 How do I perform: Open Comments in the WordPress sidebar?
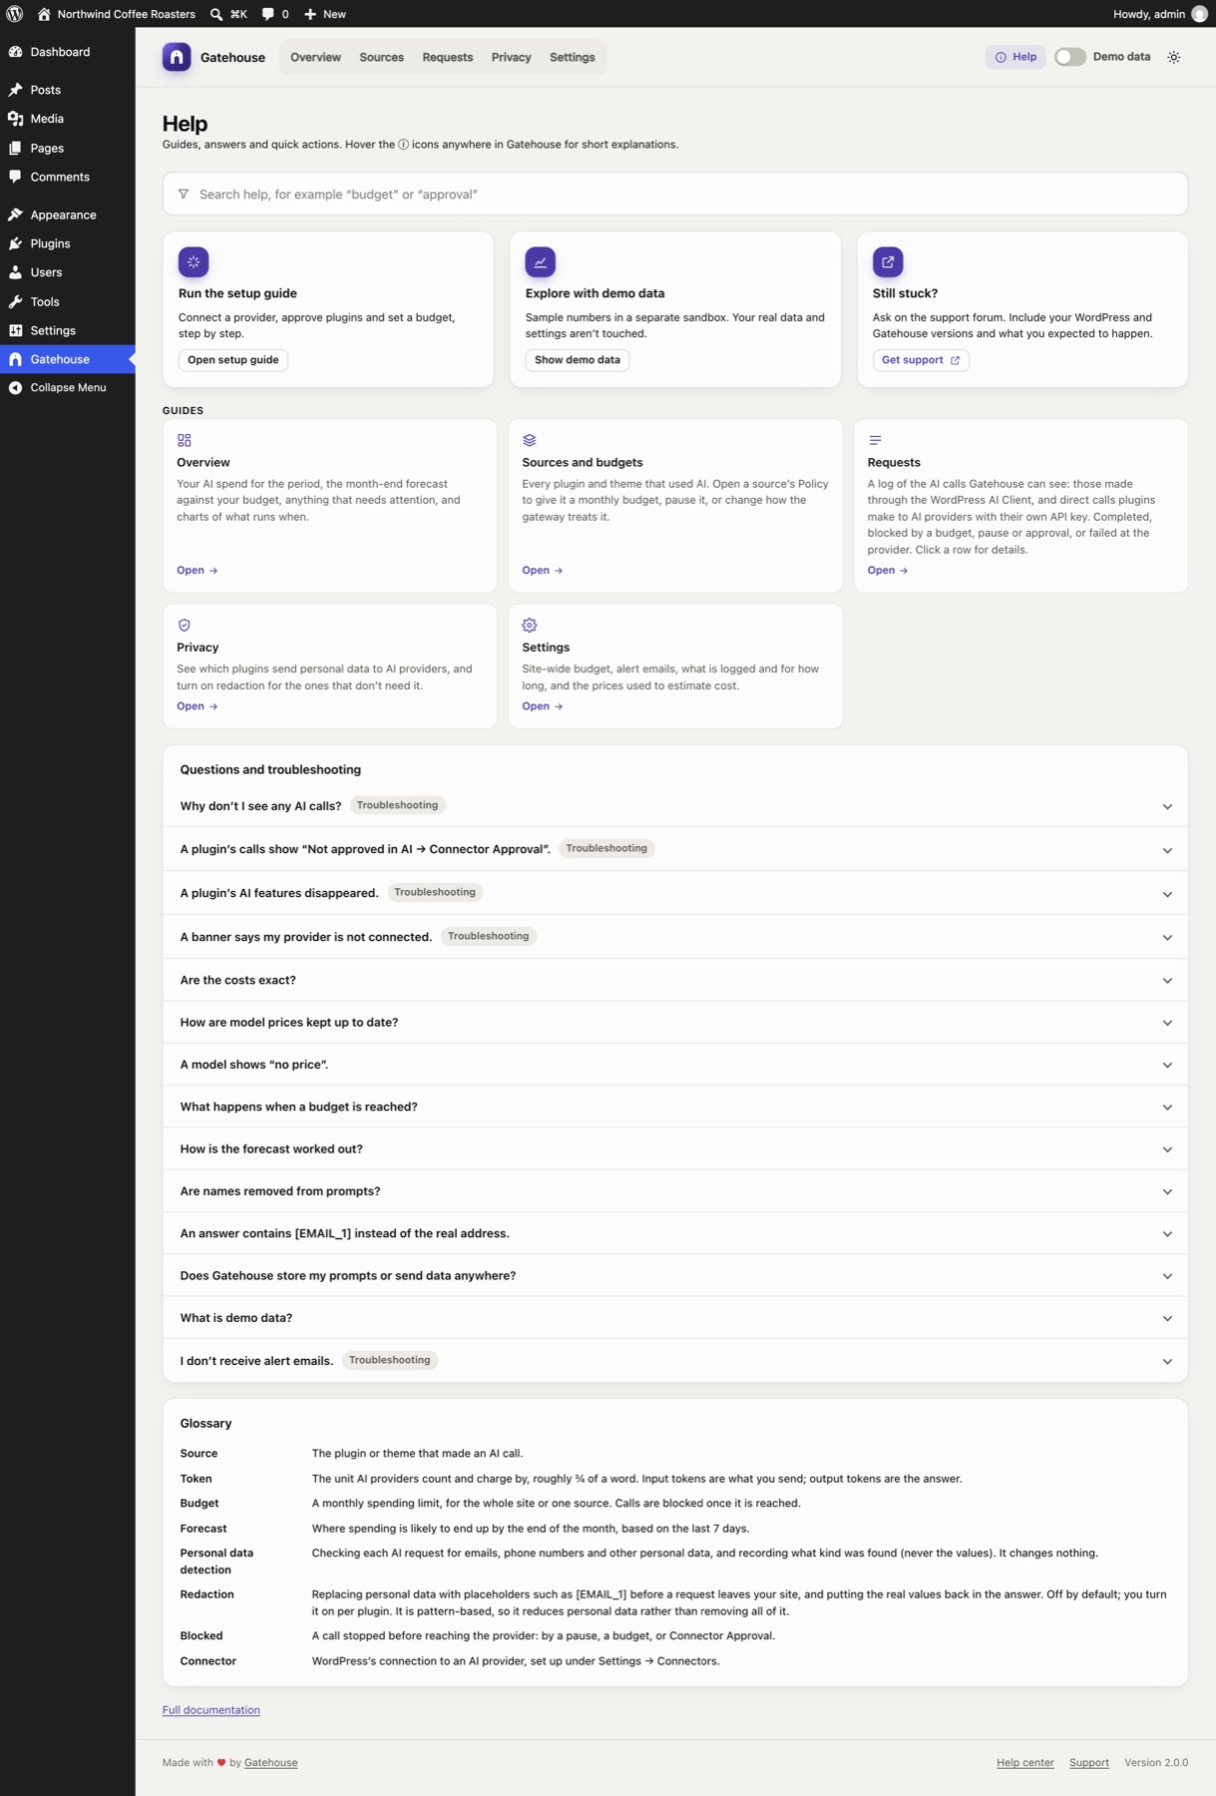[x=68, y=177]
